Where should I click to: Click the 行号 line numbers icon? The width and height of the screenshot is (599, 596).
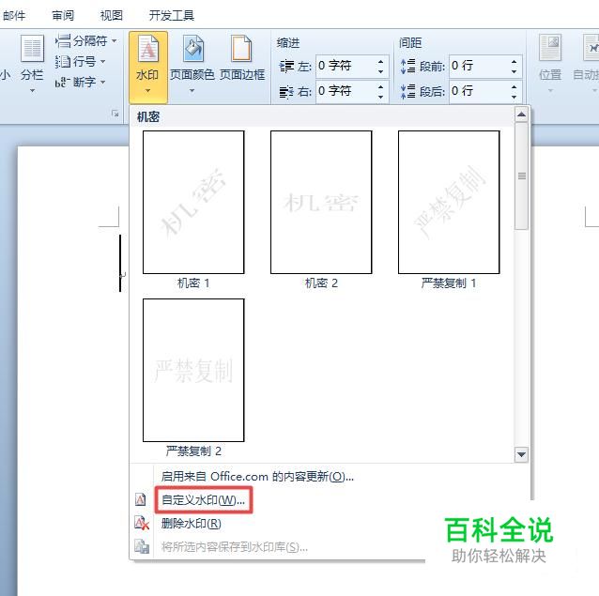(63, 61)
